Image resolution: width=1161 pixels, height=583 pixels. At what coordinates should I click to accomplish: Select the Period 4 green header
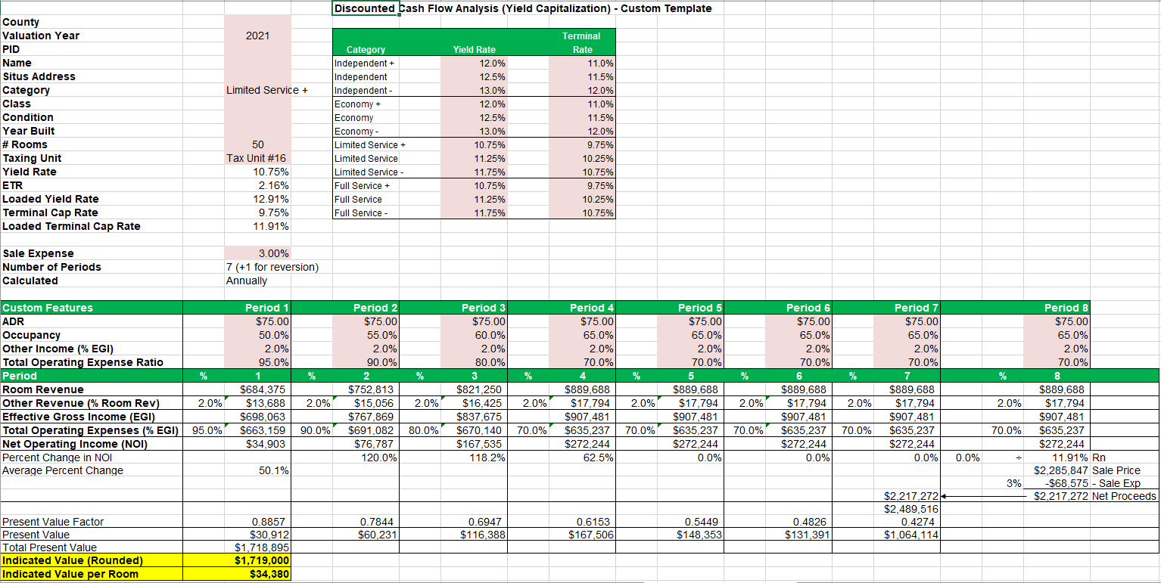pos(581,308)
